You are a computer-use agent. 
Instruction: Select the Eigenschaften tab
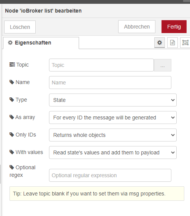[41, 43]
